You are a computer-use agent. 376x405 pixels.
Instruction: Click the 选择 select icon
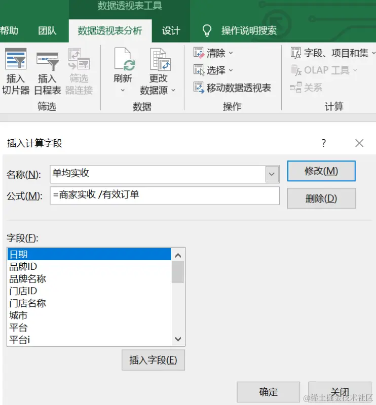(x=199, y=70)
